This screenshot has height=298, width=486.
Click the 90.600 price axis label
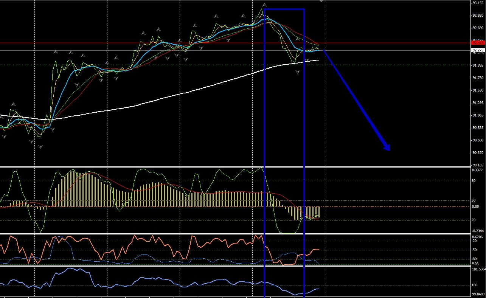[x=478, y=140]
